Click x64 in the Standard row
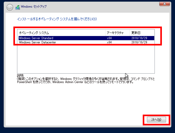 click(x=109, y=38)
